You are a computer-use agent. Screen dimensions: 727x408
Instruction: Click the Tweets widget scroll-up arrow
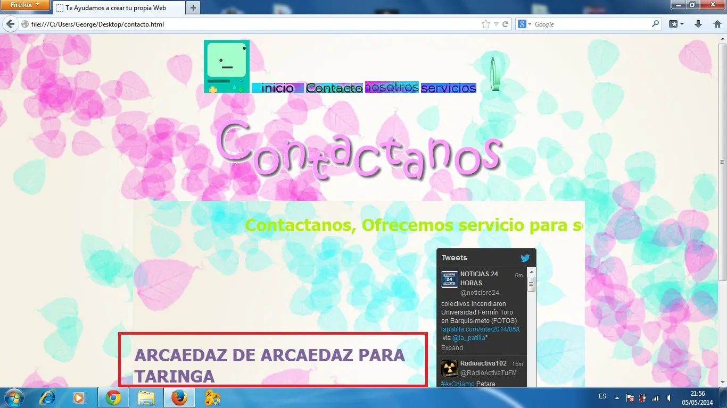tap(531, 271)
